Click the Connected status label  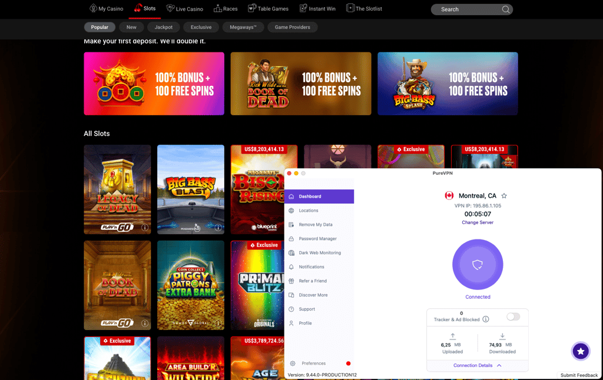tap(478, 297)
